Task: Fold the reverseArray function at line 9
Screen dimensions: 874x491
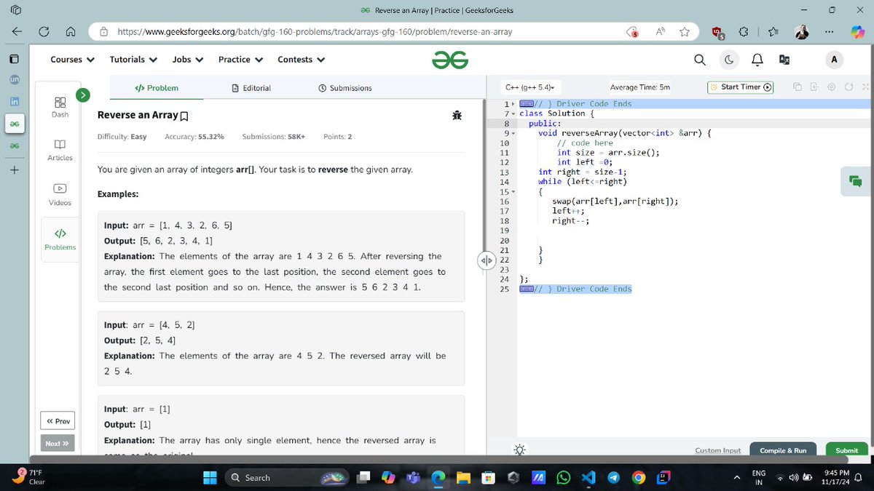Action: [x=514, y=133]
